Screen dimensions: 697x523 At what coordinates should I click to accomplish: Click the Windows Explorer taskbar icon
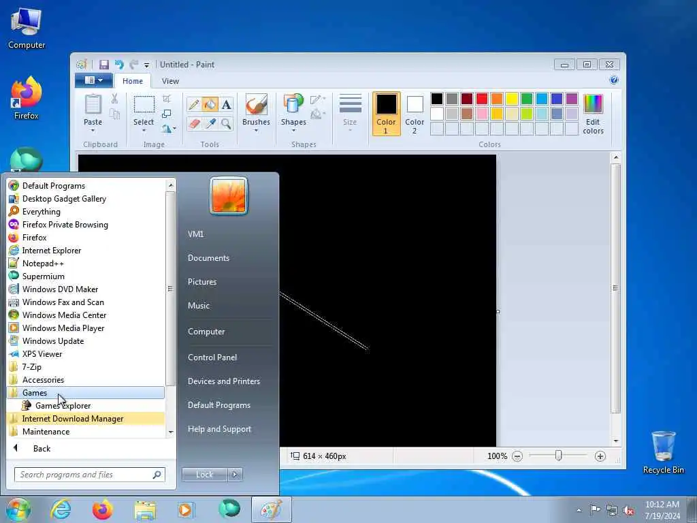point(145,509)
